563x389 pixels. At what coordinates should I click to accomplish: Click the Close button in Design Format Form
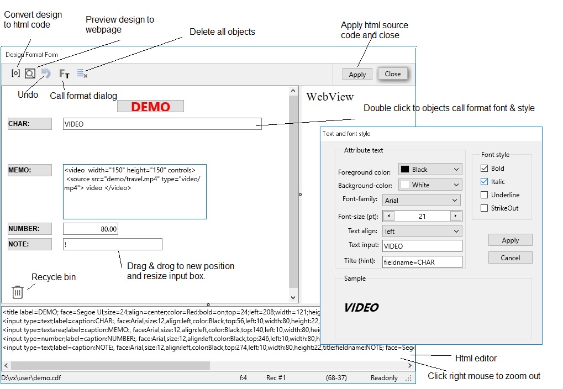click(x=393, y=74)
